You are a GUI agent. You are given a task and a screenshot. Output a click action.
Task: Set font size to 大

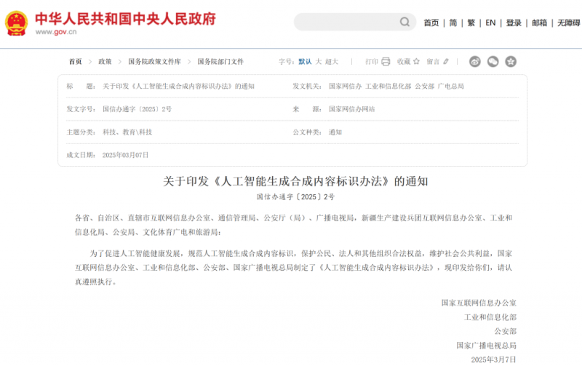pyautogui.click(x=318, y=62)
